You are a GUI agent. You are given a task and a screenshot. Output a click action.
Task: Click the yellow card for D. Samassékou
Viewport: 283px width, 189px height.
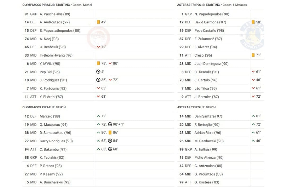pos(110,132)
